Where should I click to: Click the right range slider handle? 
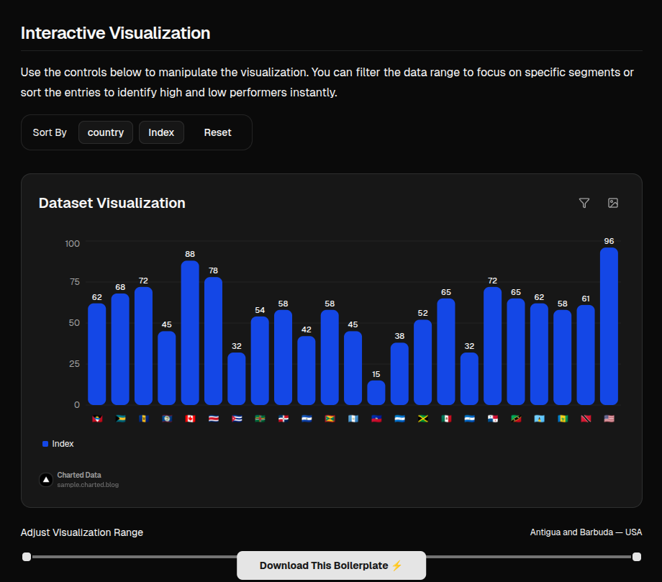click(x=636, y=556)
